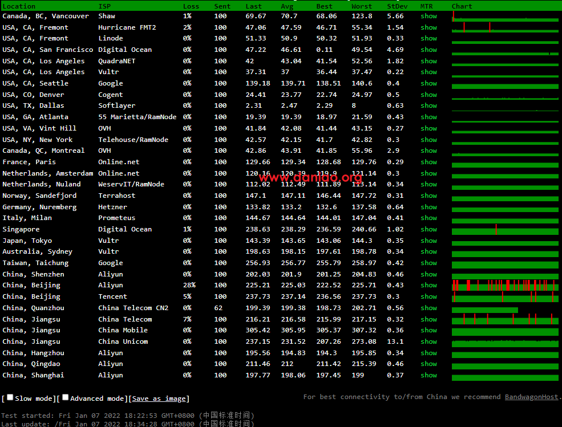The image size is (562, 427).
Task: Show MTR for Fremont Linode
Action: tap(428, 38)
